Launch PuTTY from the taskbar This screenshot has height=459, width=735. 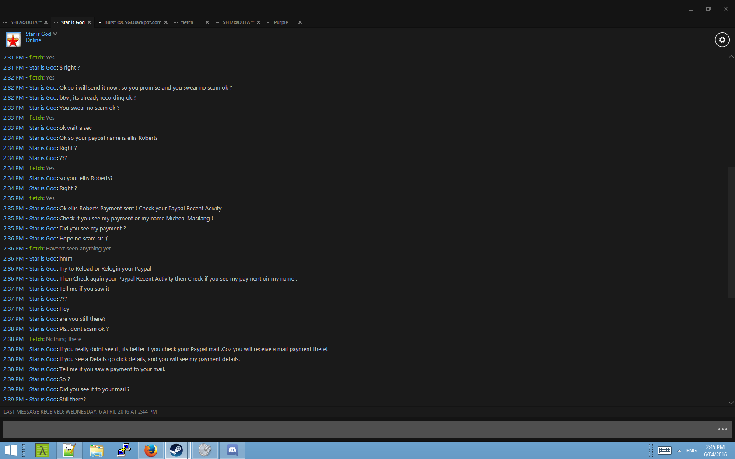[124, 450]
